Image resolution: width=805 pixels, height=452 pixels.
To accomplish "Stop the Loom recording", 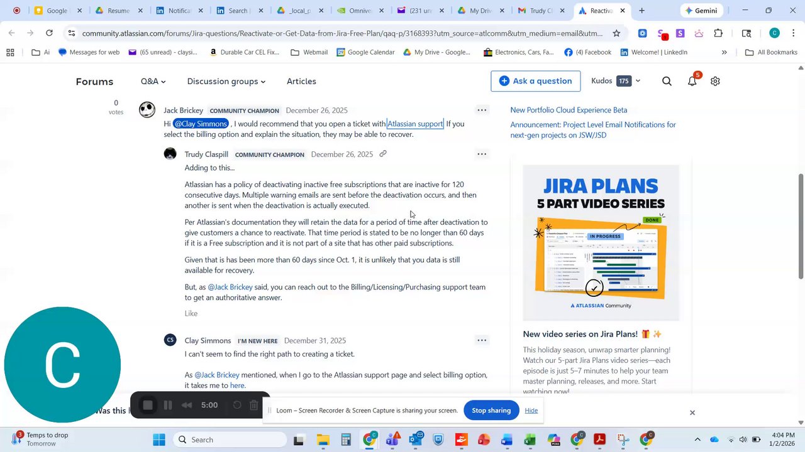I will [x=148, y=405].
